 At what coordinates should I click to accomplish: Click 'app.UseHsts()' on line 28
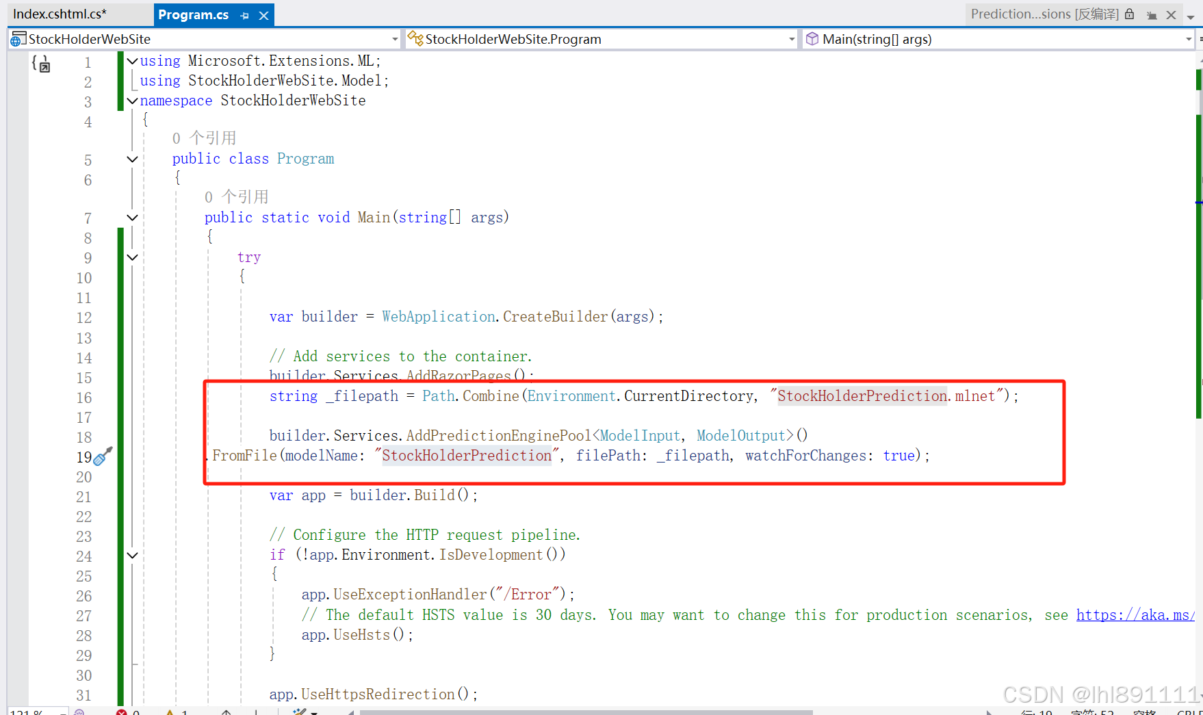353,635
